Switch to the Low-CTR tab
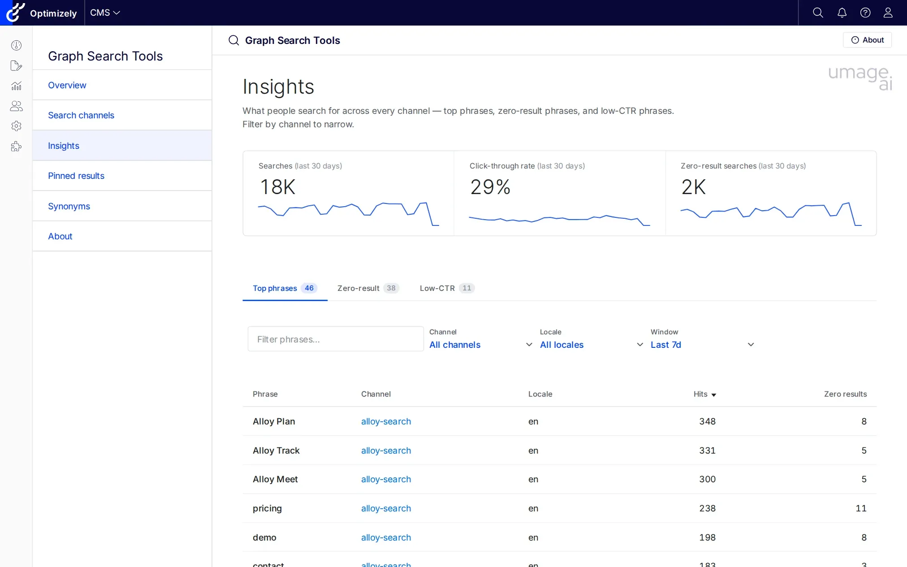 (447, 288)
